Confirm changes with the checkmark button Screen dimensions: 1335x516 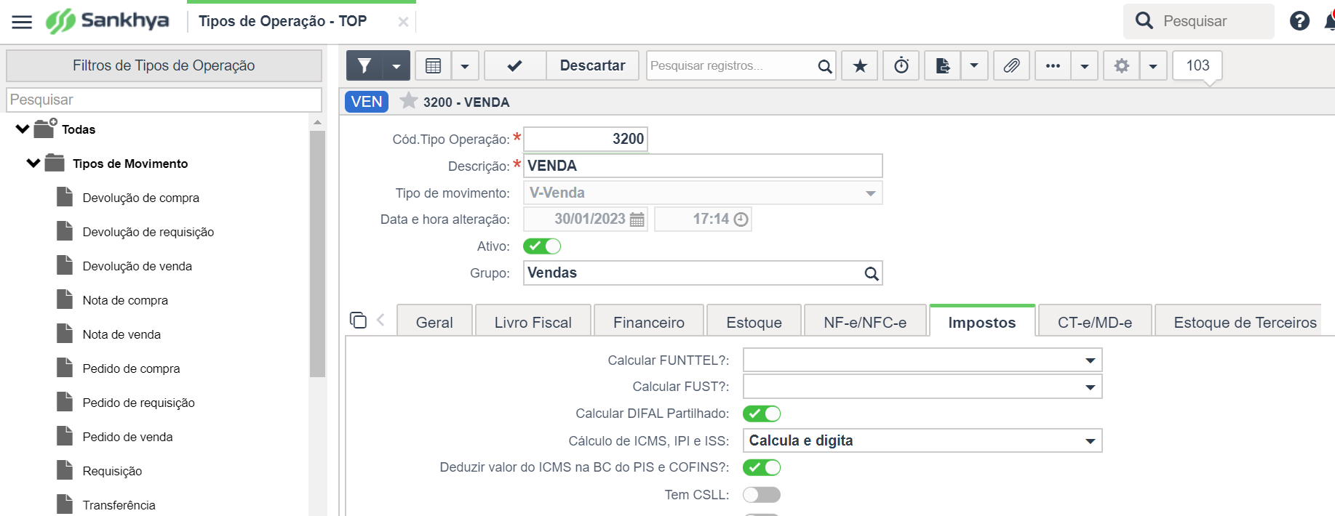(x=514, y=66)
